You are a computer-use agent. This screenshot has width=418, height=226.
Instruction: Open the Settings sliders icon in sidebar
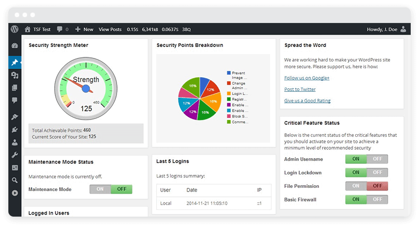coord(15,168)
